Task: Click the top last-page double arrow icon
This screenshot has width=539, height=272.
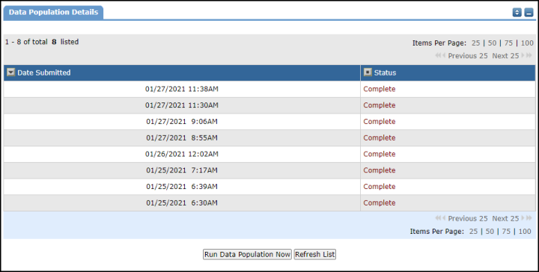Action: click(529, 55)
